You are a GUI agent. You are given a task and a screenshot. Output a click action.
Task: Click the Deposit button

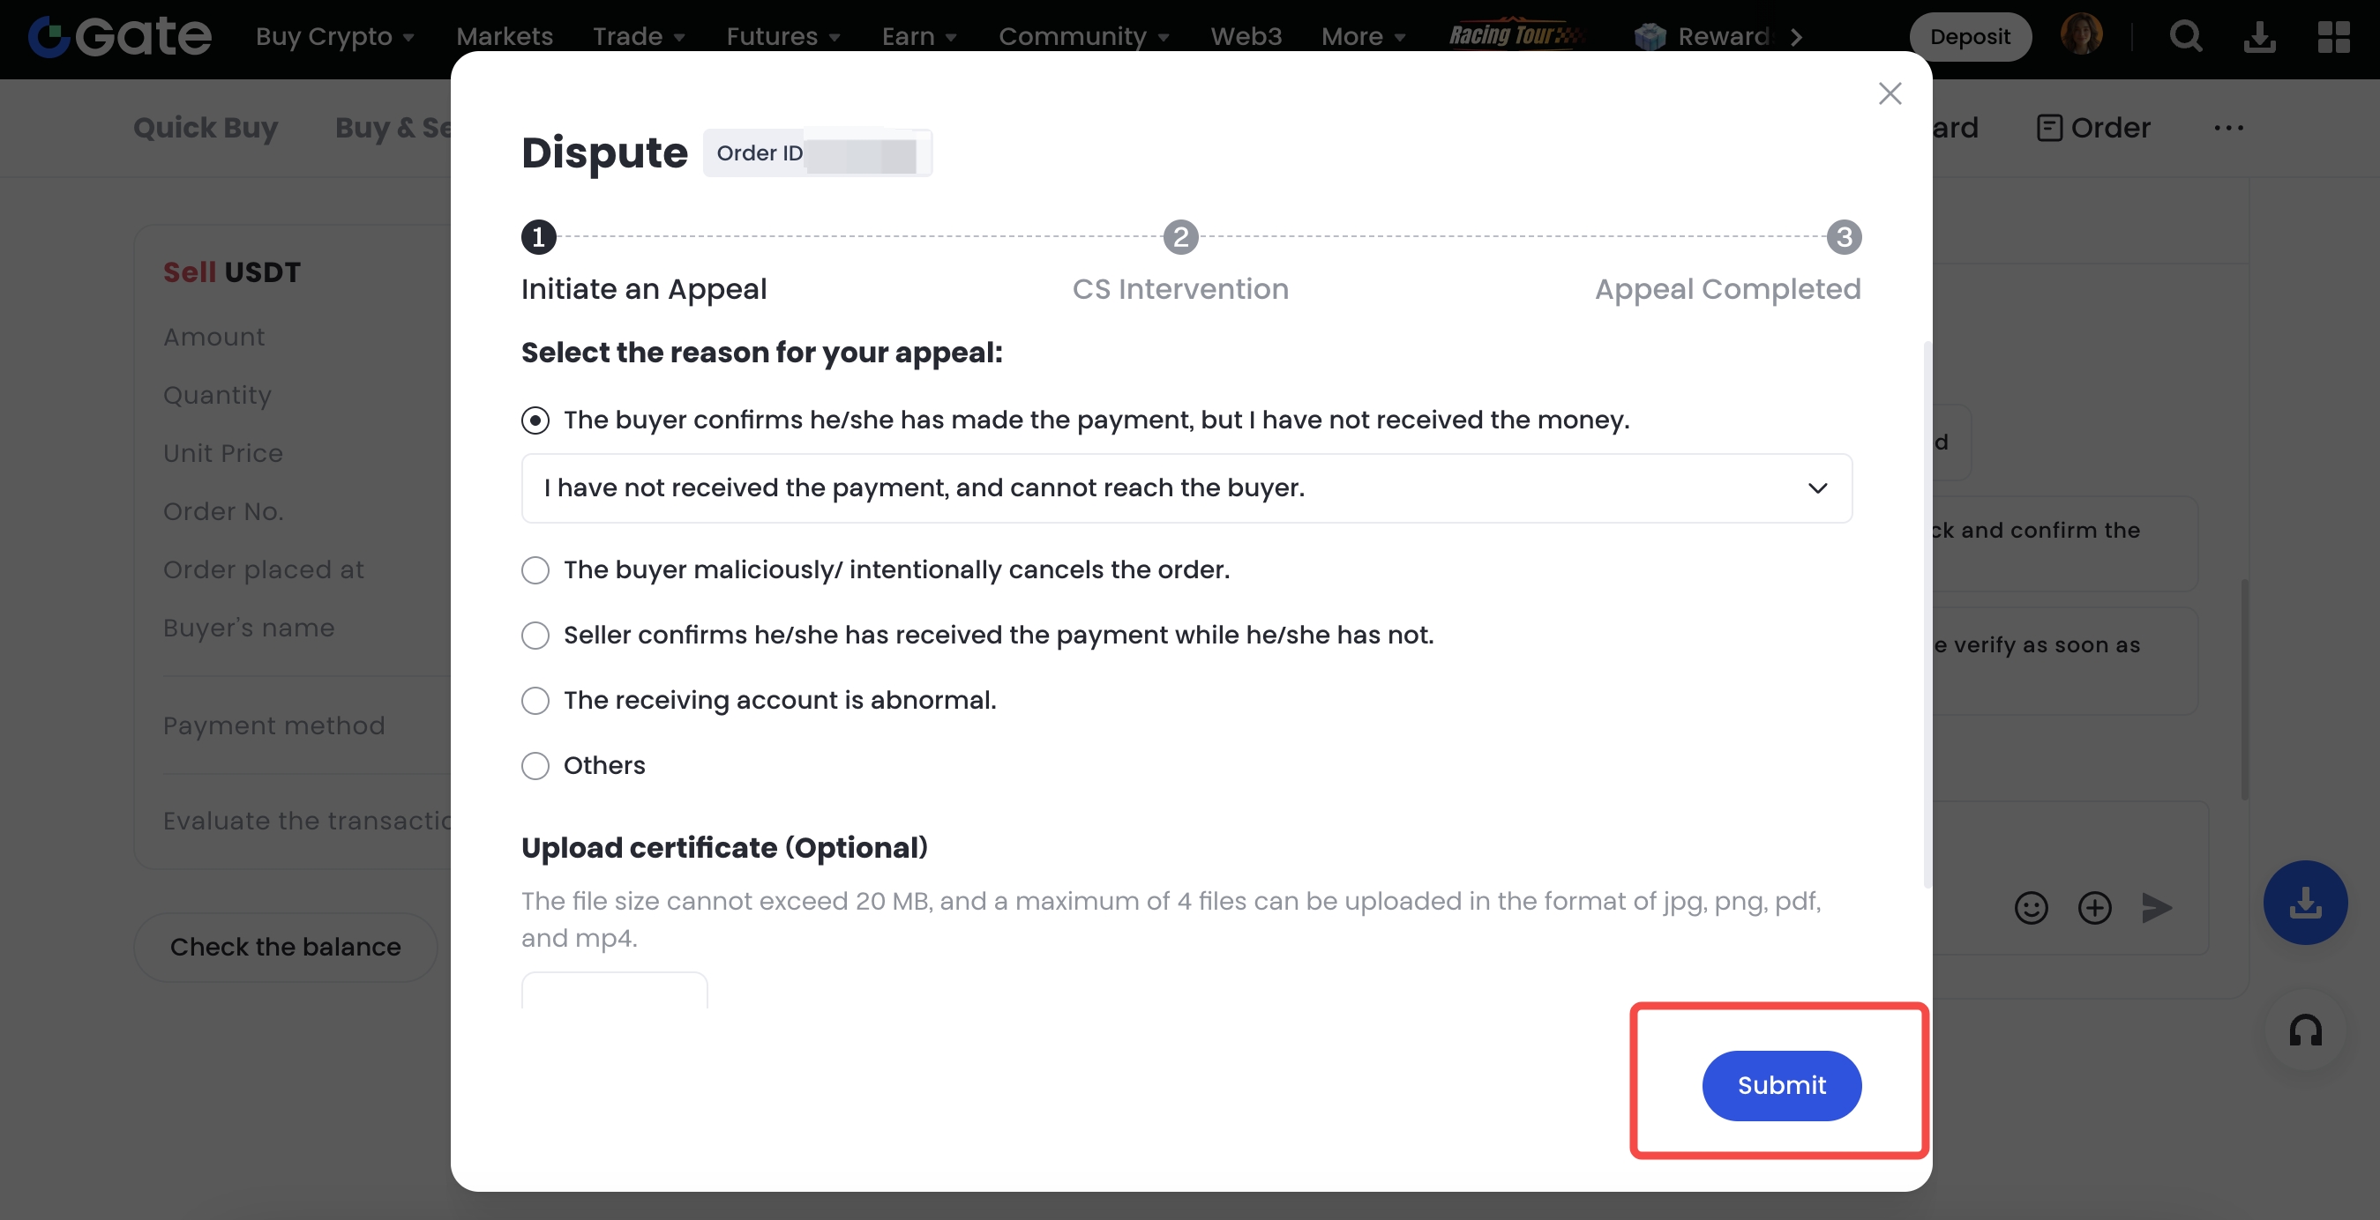[1969, 37]
